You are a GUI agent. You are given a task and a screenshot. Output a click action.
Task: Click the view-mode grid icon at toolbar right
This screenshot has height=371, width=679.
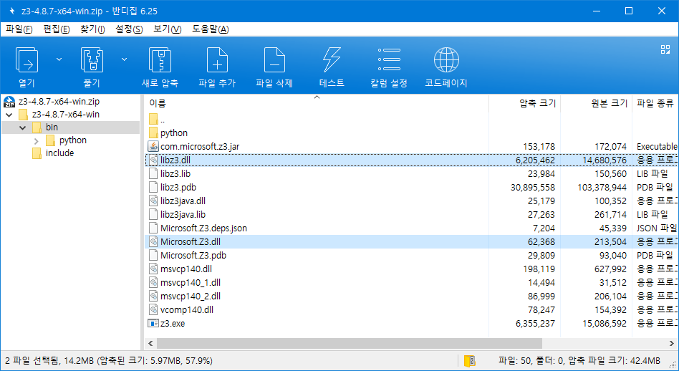[x=665, y=49]
